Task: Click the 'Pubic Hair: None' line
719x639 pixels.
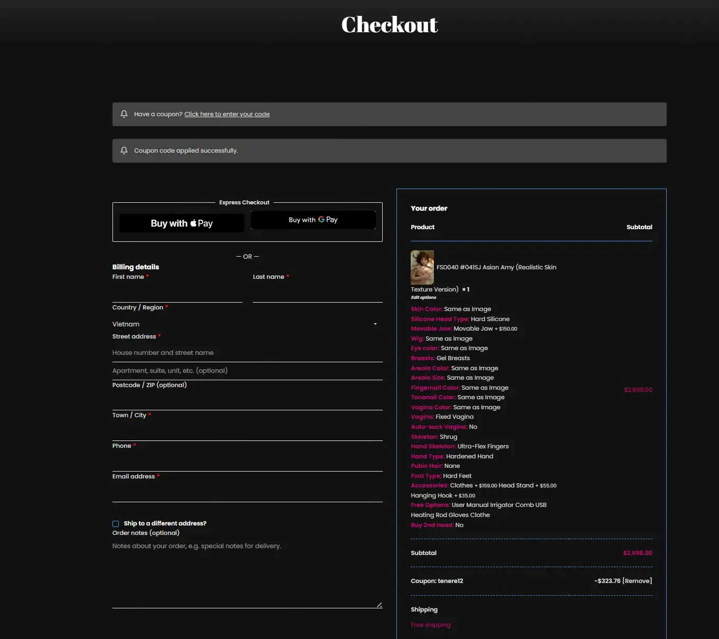Action: (436, 466)
